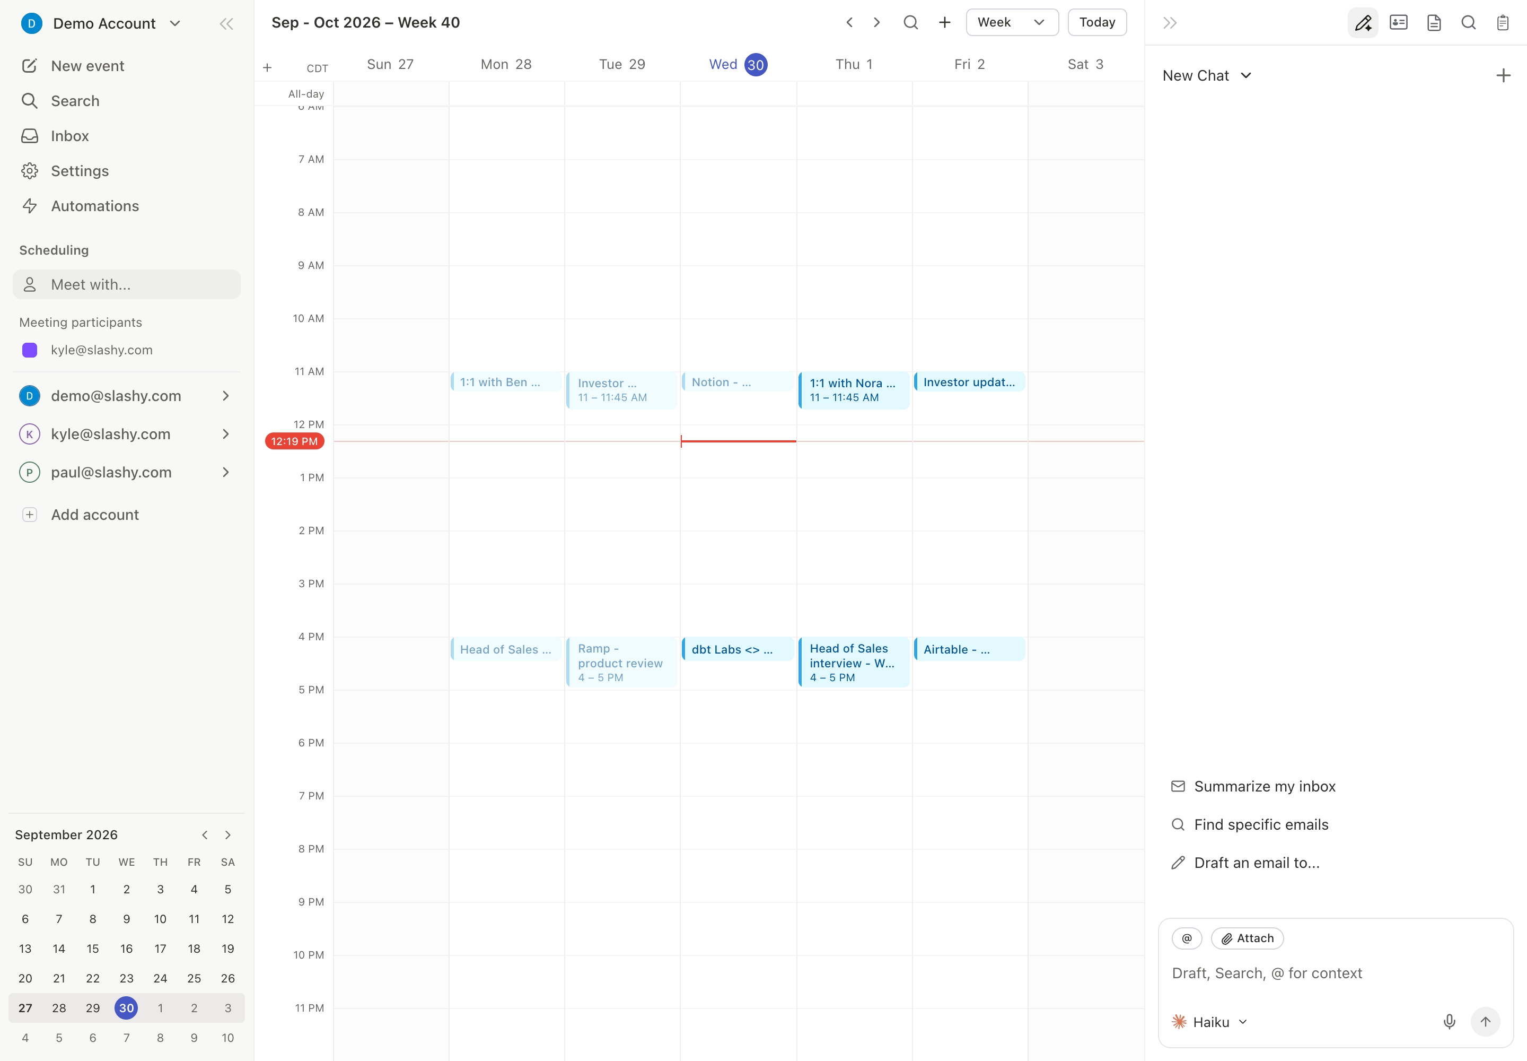This screenshot has width=1527, height=1061.
Task: Go to next month in mini calendar
Action: click(228, 835)
